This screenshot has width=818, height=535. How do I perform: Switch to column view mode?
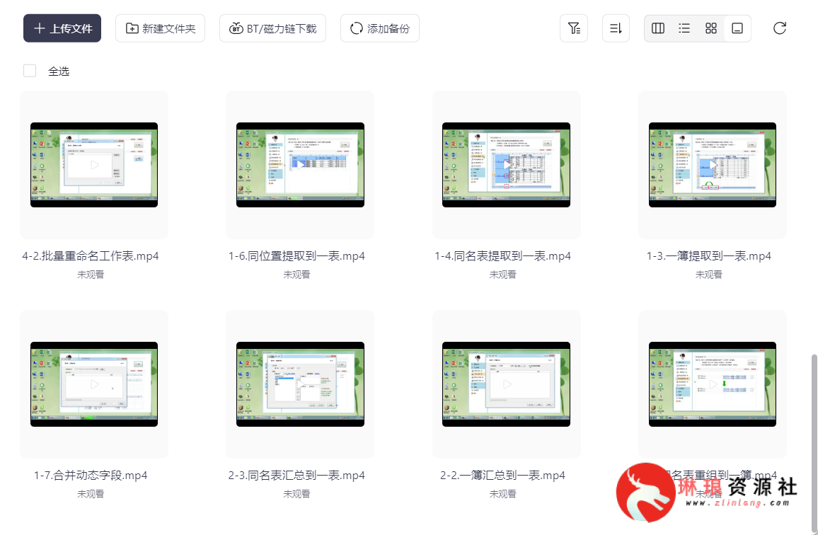coord(658,28)
